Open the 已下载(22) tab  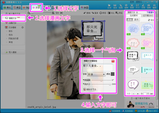pyautogui.click(x=148, y=16)
